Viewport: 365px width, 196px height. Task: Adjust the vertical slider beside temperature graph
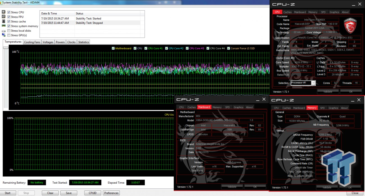(x=6, y=48)
